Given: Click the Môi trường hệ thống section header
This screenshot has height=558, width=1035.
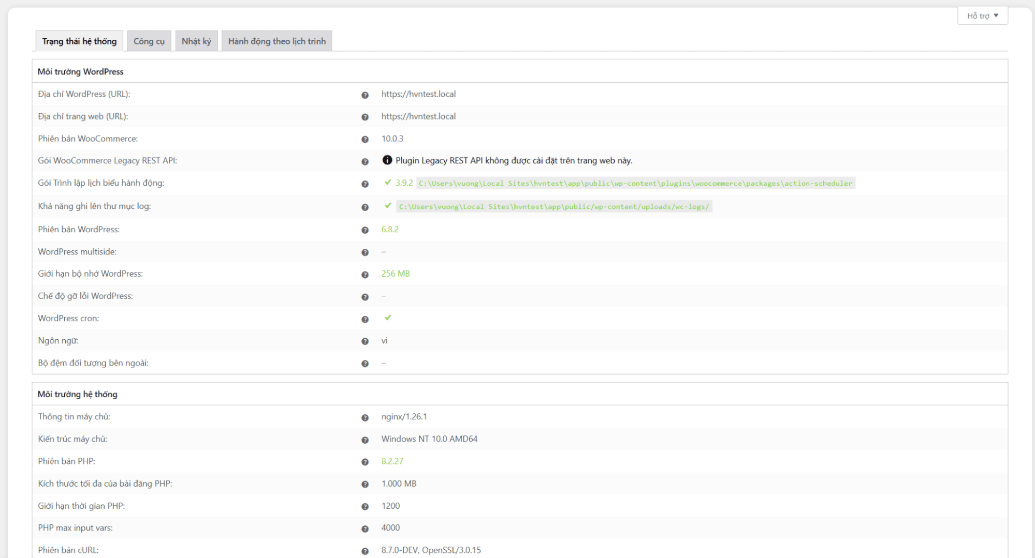Looking at the screenshot, I should [x=78, y=394].
